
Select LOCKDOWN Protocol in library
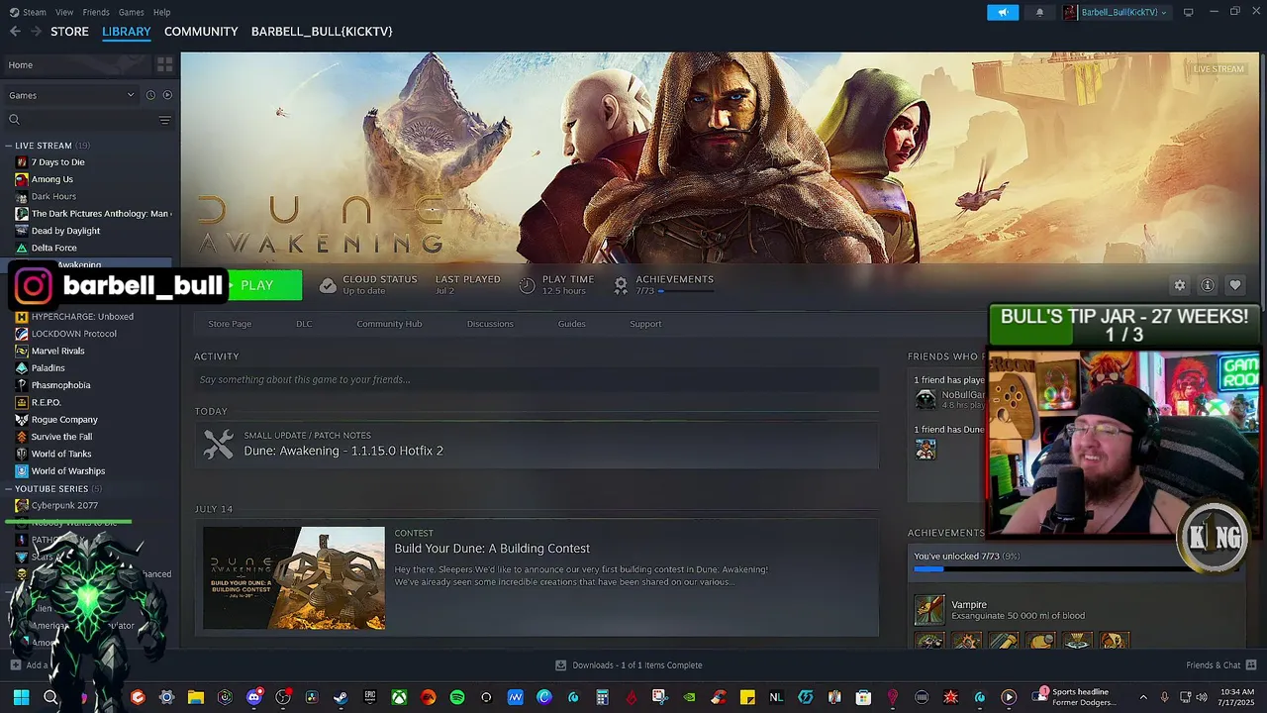click(73, 334)
